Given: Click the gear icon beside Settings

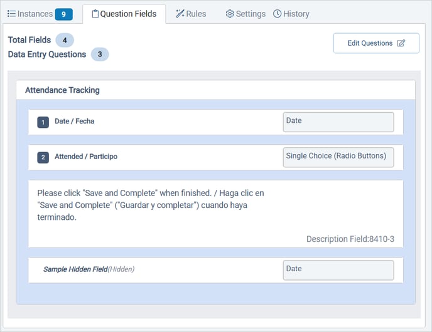Looking at the screenshot, I should 230,14.
